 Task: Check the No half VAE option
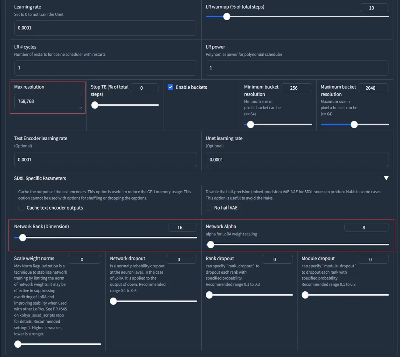[209, 208]
